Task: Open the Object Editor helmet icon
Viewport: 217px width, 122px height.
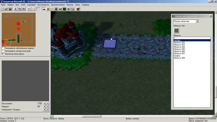Action: coord(56,9)
